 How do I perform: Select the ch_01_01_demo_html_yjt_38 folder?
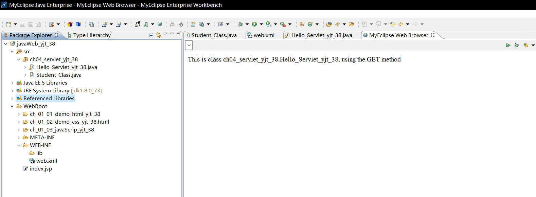65,114
